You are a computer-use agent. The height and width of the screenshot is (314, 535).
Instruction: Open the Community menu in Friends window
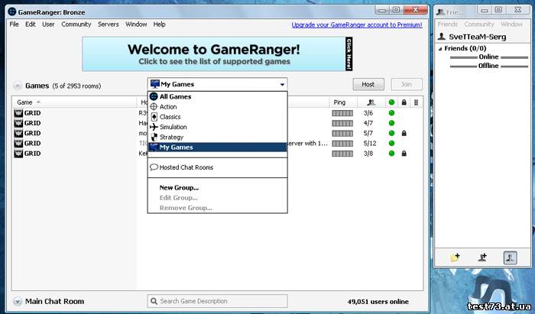(x=479, y=24)
